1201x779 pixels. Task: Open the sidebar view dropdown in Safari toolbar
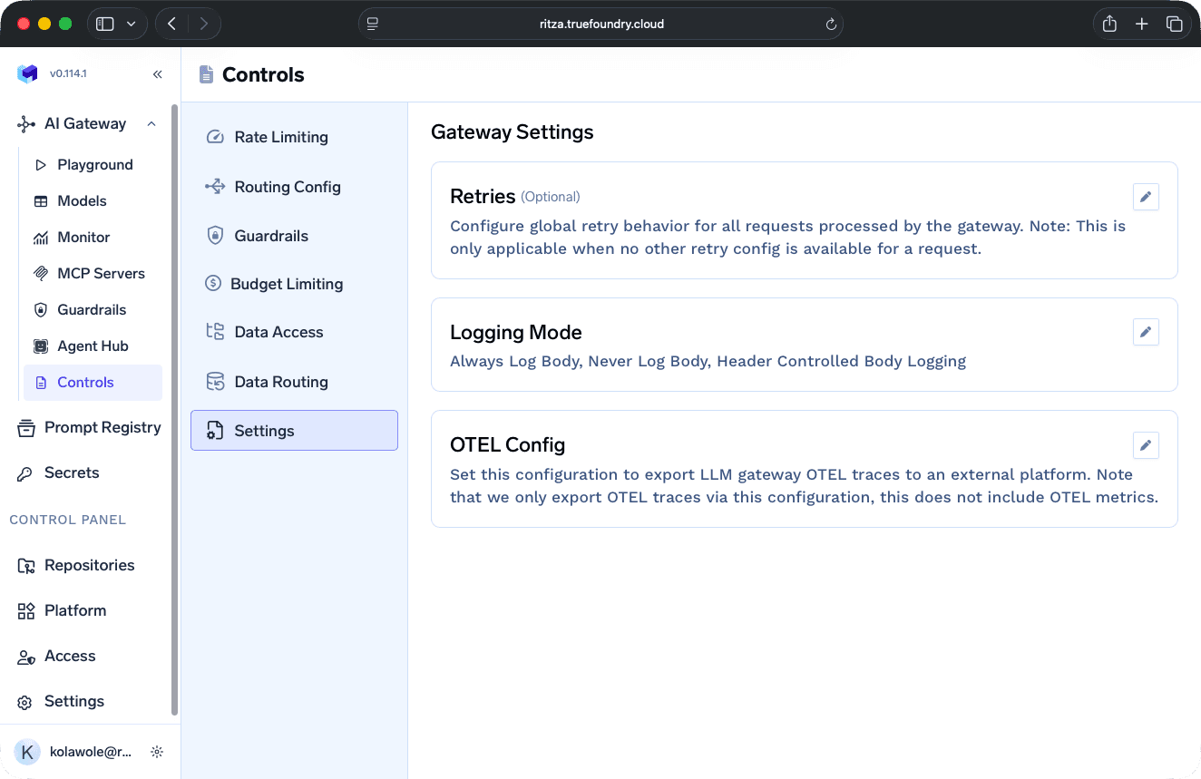132,24
